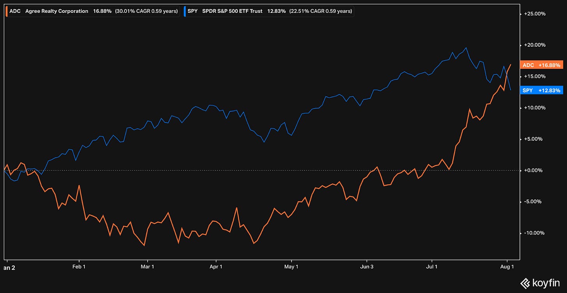Click the +25.00% y-axis label

pyautogui.click(x=535, y=14)
